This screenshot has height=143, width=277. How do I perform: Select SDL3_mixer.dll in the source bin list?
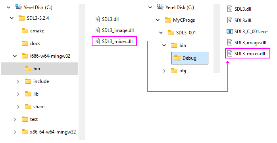pos(114,41)
